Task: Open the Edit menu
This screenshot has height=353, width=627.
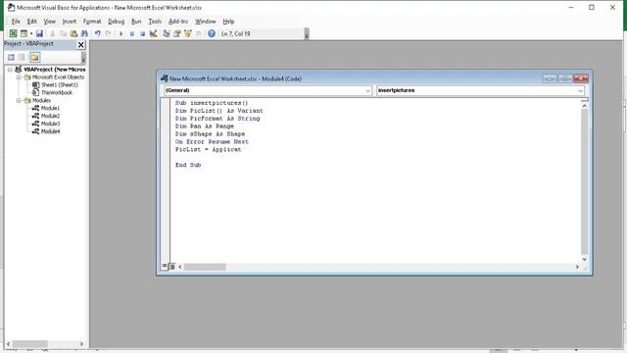Action: 32,22
